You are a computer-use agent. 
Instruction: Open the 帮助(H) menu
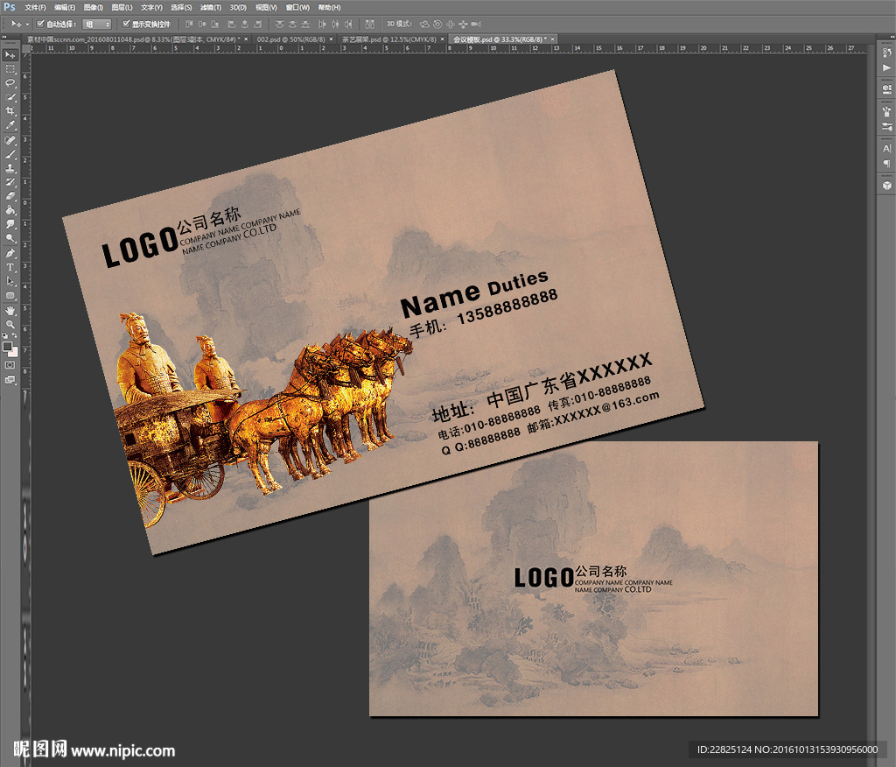pos(329,7)
